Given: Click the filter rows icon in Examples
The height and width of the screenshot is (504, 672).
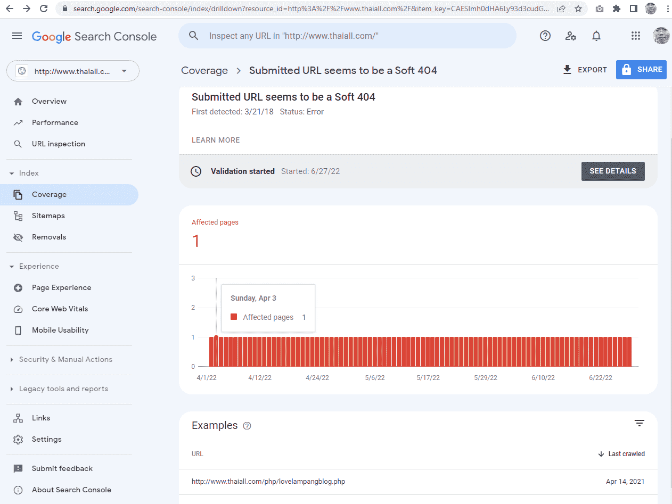Looking at the screenshot, I should pyautogui.click(x=639, y=423).
